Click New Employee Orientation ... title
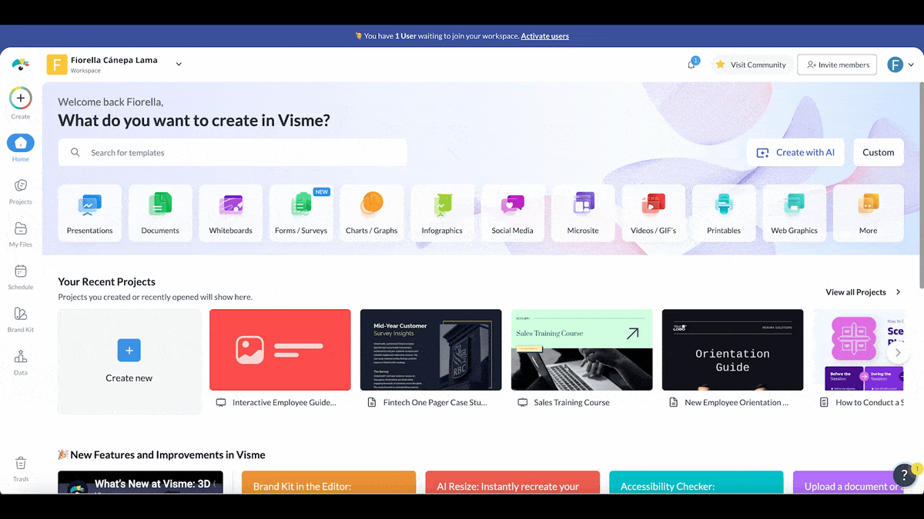 [x=737, y=402]
